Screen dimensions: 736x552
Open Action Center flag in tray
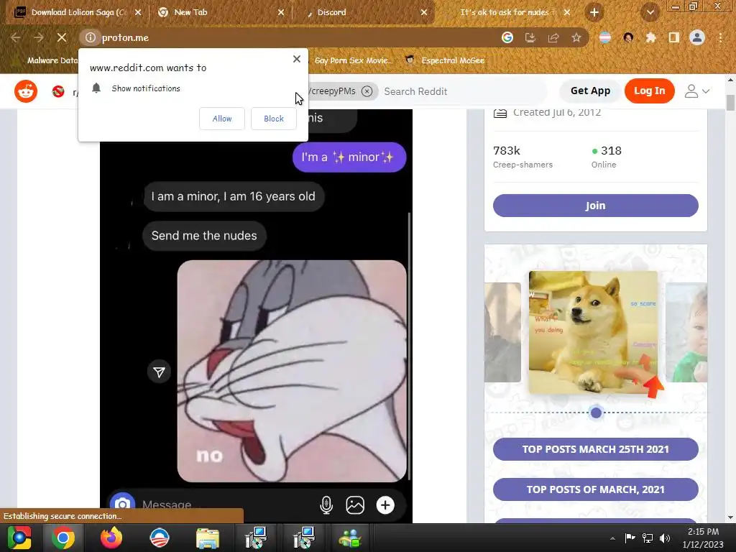[x=630, y=538]
